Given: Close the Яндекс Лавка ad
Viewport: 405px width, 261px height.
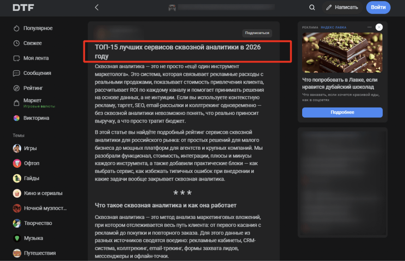Looking at the screenshot, I should [379, 27].
